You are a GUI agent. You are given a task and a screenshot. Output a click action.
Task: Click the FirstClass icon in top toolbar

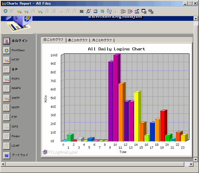pos(5,11)
